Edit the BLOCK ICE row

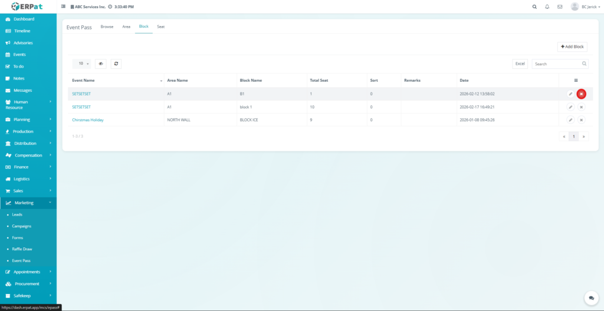click(570, 120)
